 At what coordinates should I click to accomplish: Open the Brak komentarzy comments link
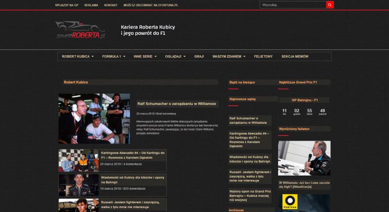tap(166, 114)
